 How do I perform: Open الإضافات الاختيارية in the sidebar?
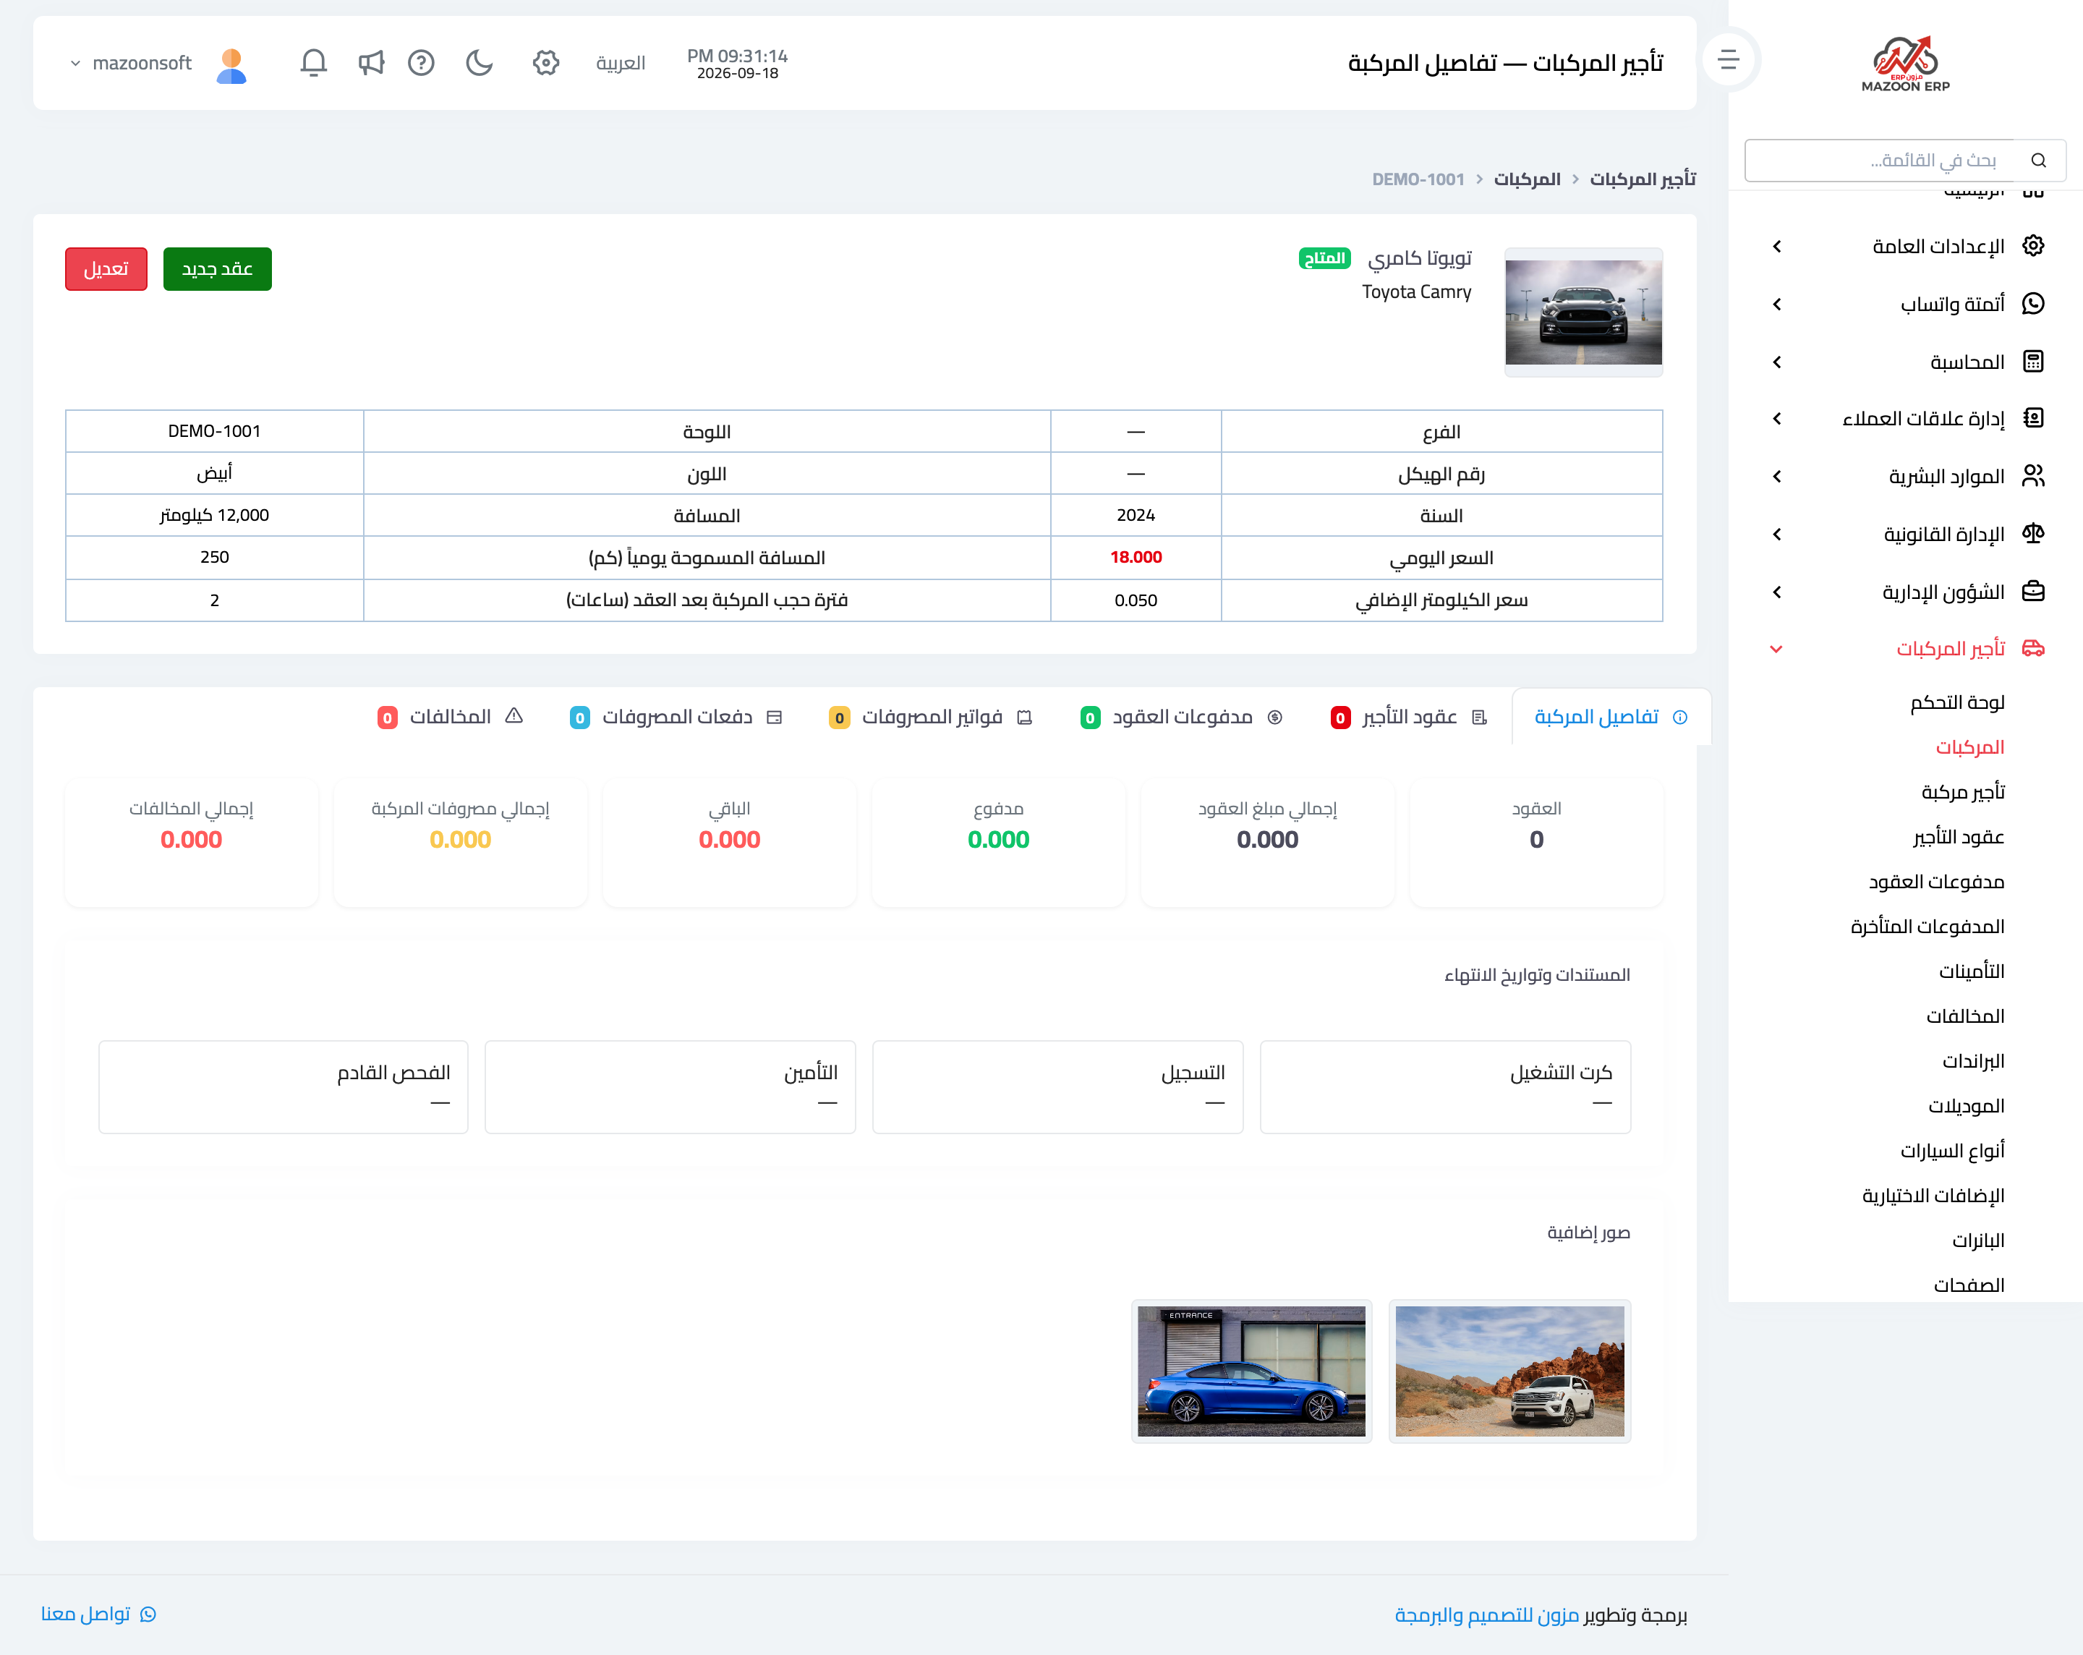(x=1933, y=1195)
